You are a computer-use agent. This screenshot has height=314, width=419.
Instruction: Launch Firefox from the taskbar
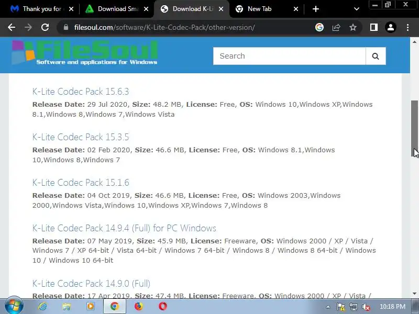tap(138, 306)
